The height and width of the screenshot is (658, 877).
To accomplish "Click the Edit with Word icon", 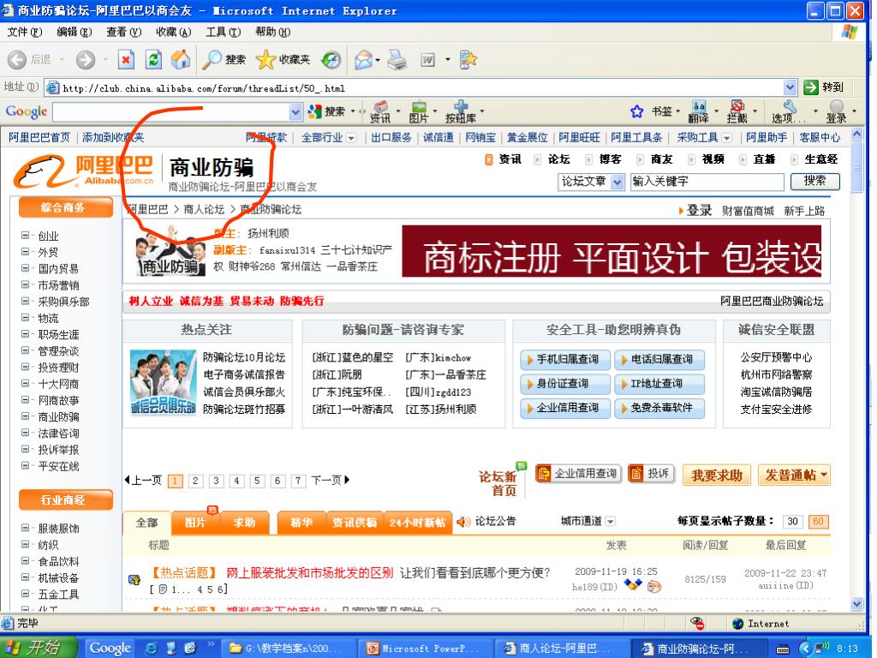I will (428, 59).
